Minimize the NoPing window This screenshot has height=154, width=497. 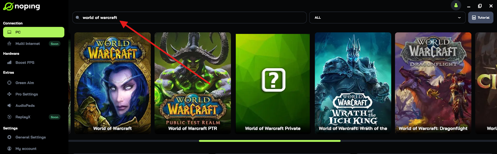469,6
